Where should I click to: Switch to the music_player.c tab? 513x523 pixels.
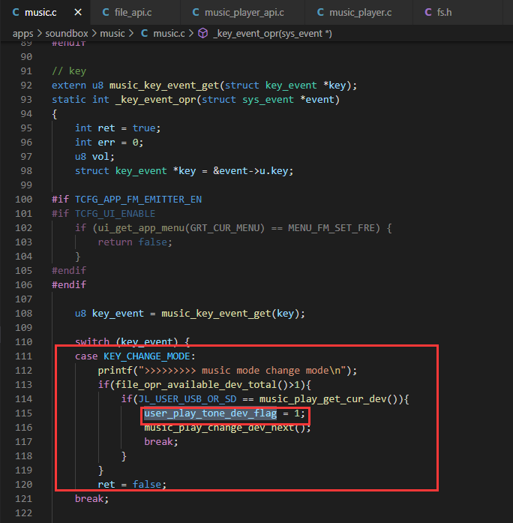tap(358, 12)
